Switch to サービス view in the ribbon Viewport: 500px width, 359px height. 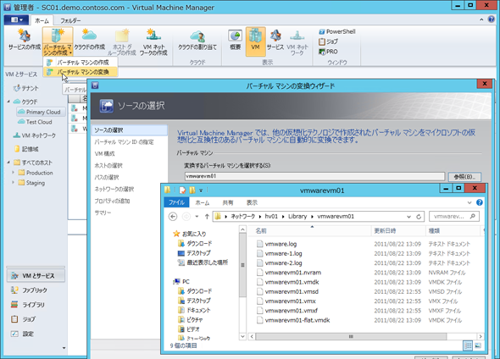275,40
